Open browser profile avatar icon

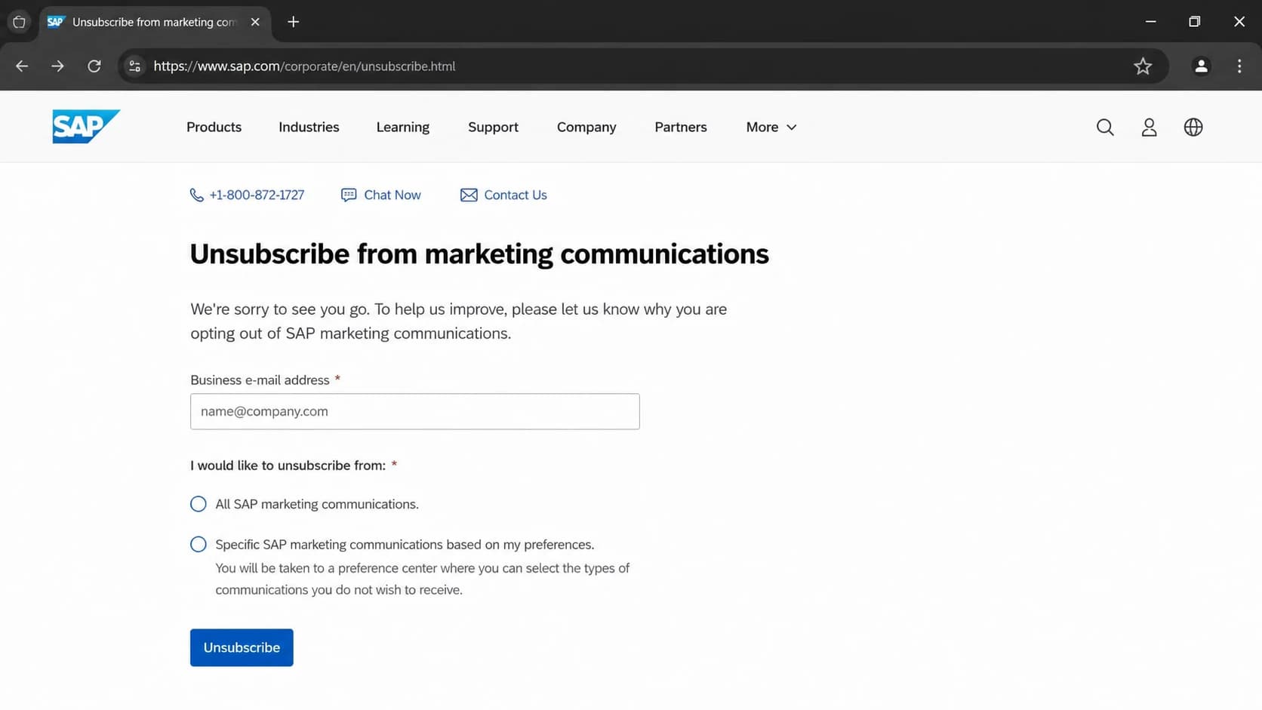1201,66
